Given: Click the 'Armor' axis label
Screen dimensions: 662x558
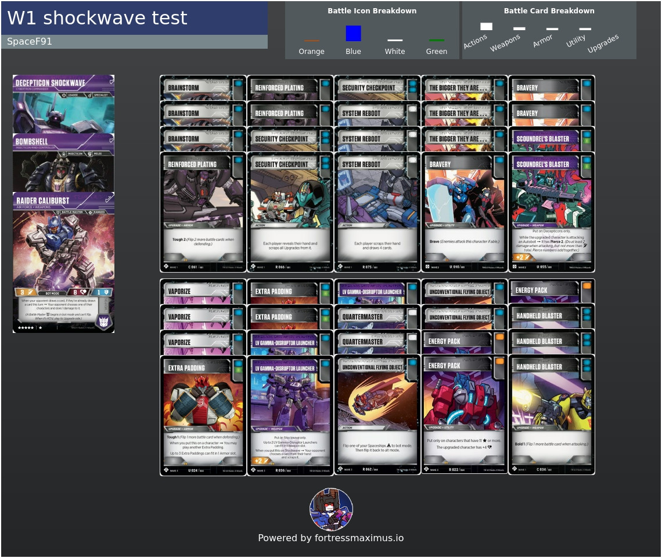Looking at the screenshot, I should click(x=542, y=41).
